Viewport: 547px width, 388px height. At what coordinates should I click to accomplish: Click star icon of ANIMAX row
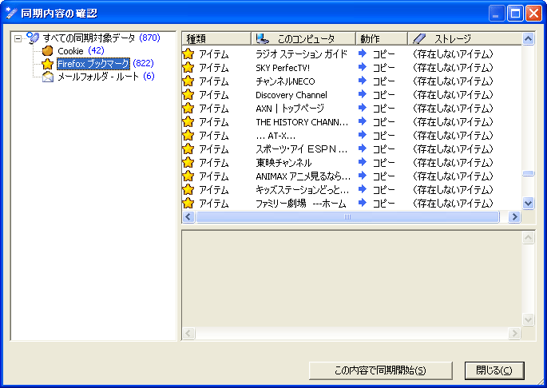click(x=188, y=176)
